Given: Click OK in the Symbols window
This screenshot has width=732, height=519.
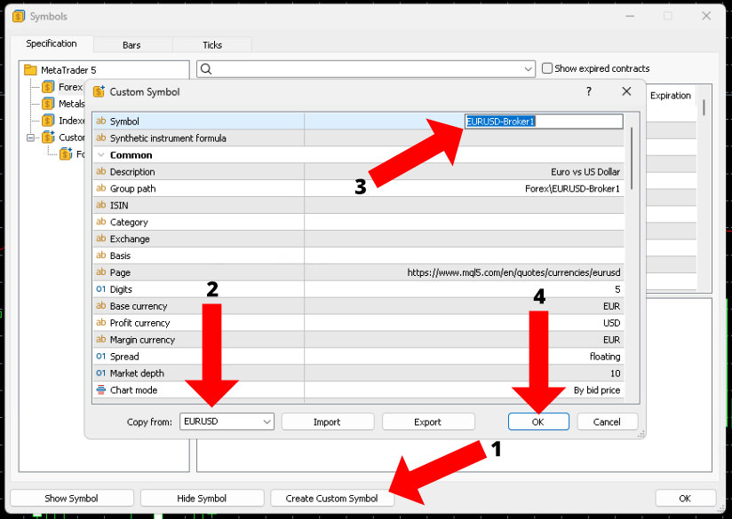Looking at the screenshot, I should (x=685, y=498).
